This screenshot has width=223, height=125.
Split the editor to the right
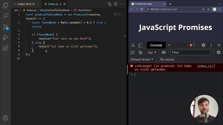point(115,4)
